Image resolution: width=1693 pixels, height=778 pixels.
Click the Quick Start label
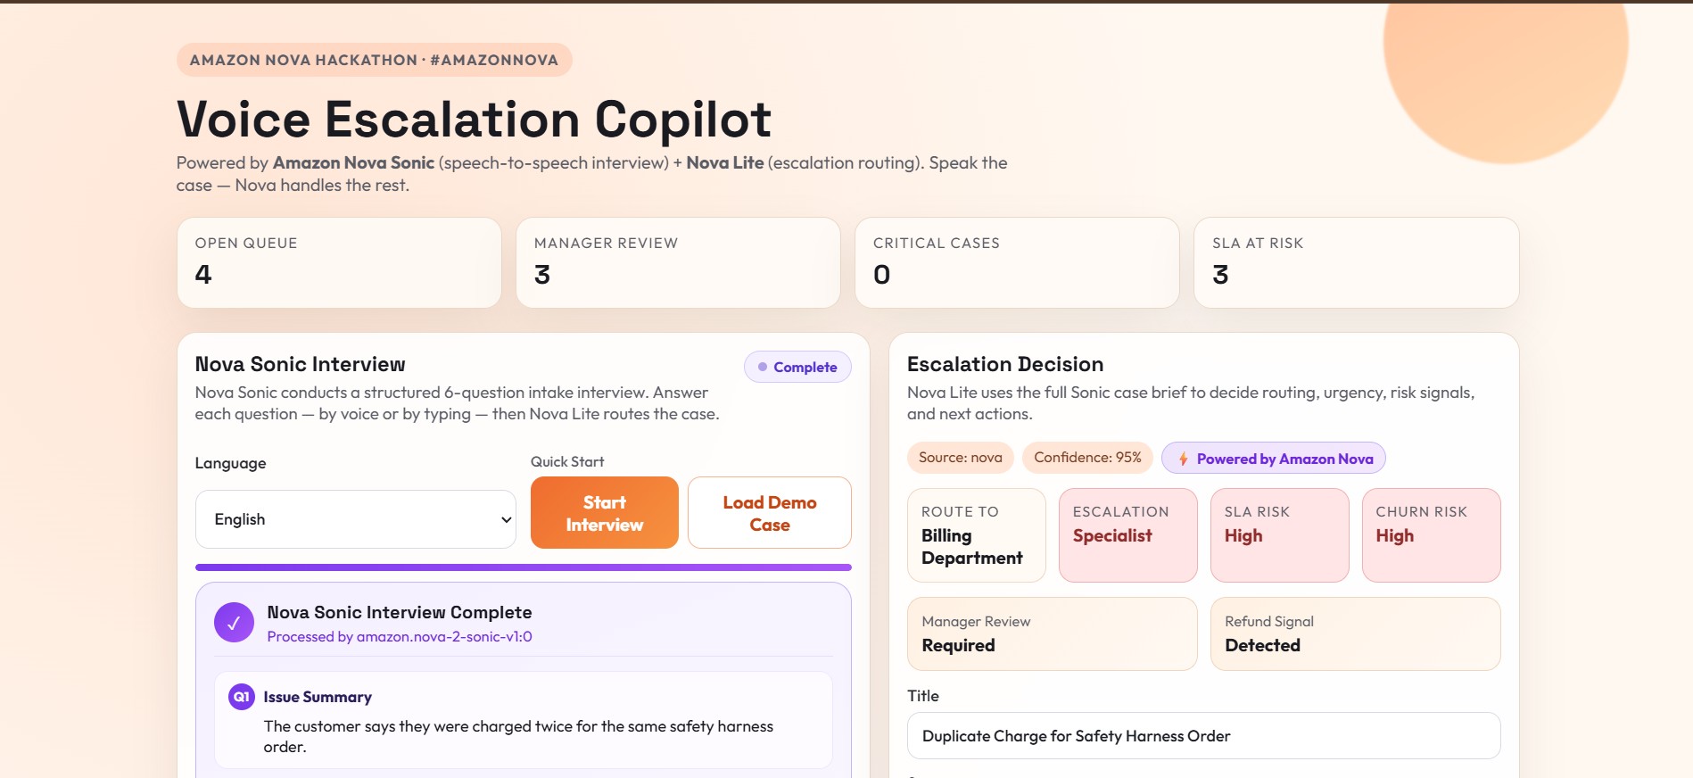click(x=567, y=461)
